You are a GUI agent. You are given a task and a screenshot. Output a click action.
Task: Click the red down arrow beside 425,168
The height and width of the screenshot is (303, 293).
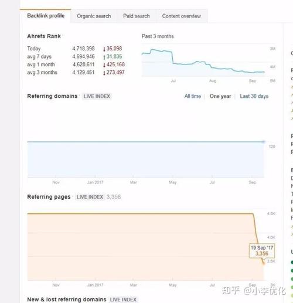pos(104,65)
